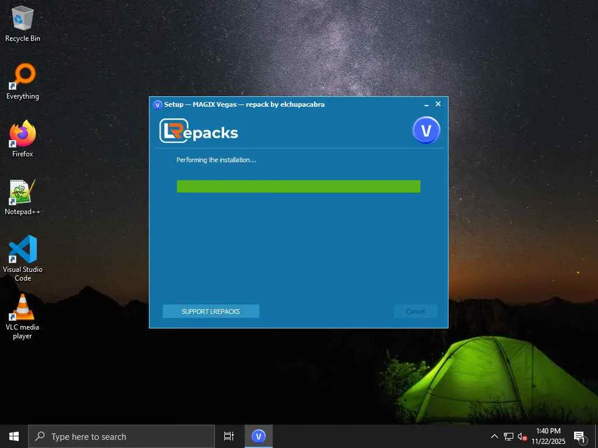Click the LRepacks logo in the installer
The height and width of the screenshot is (448, 598).
[x=199, y=131]
